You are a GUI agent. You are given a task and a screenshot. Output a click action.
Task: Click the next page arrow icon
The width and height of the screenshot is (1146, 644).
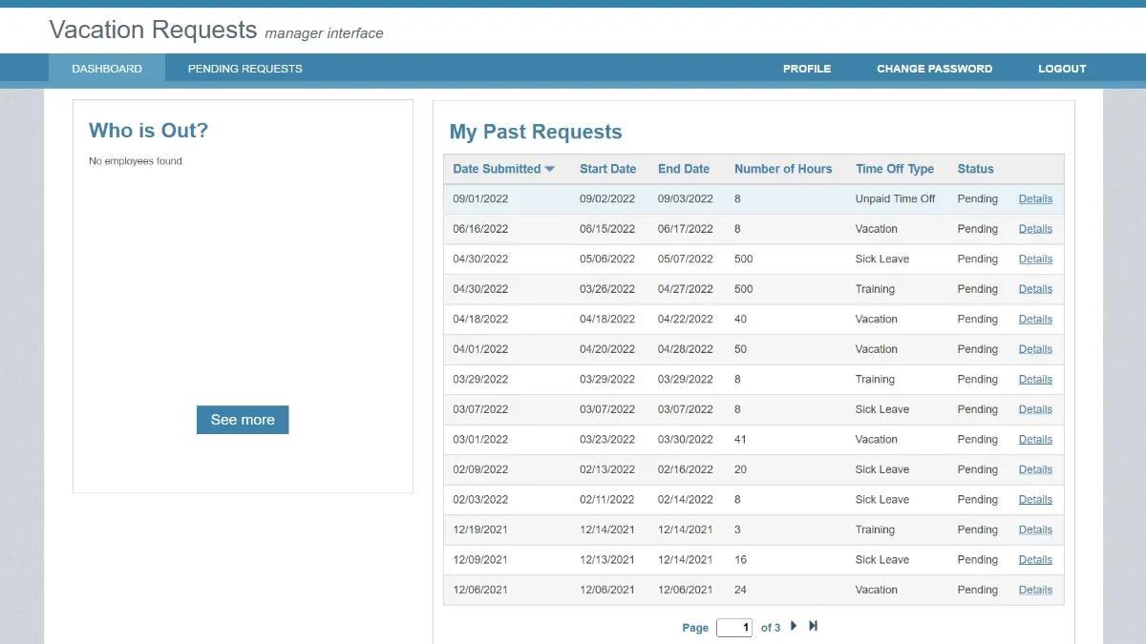794,626
